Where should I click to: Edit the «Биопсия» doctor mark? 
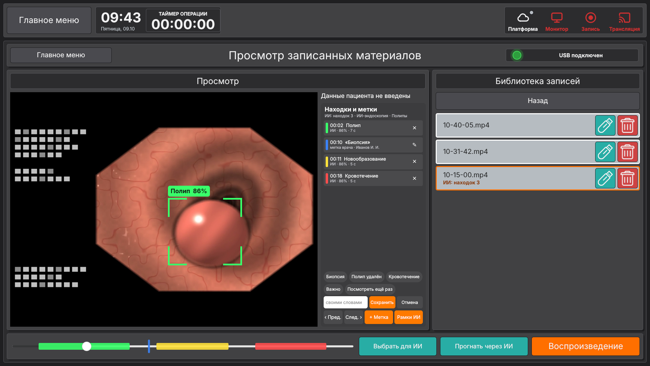coord(414,145)
